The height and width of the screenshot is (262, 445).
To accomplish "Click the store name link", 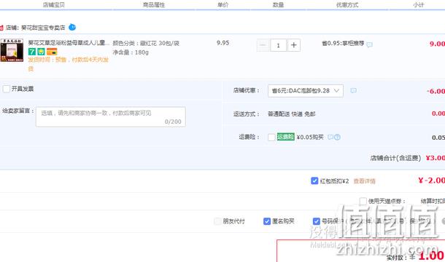I will (43, 28).
